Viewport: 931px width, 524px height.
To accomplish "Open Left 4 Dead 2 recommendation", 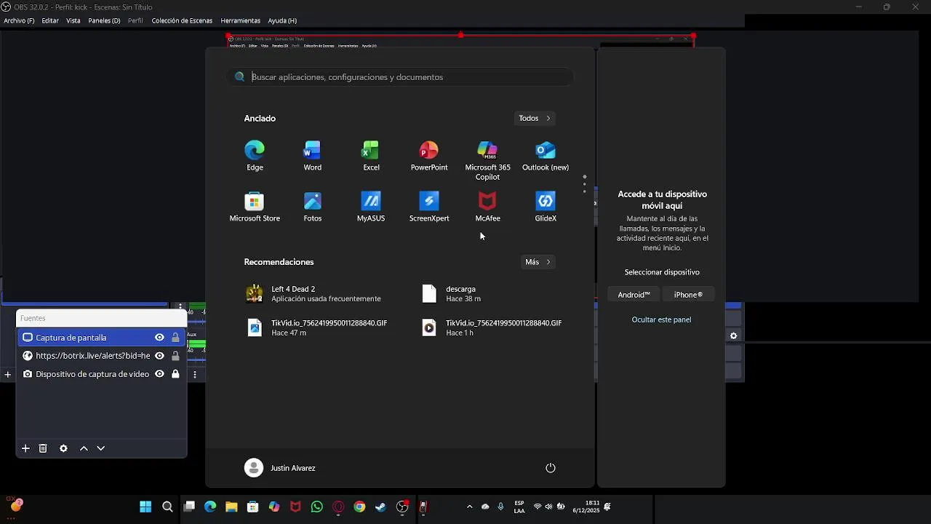I will [x=314, y=294].
